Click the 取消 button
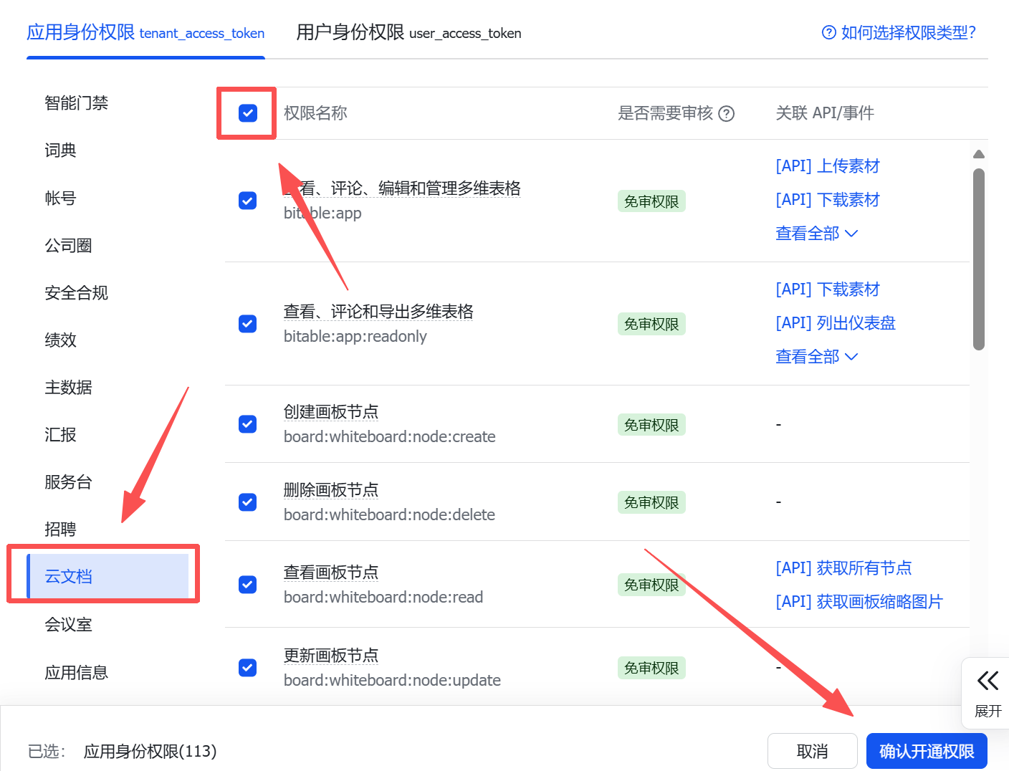This screenshot has width=1009, height=771. coord(813,751)
